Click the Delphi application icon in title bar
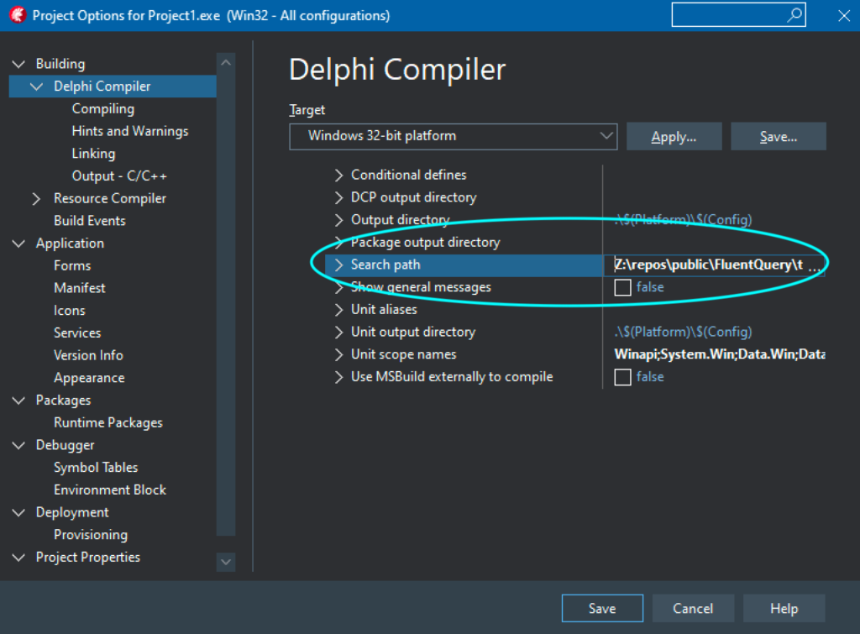Image resolution: width=860 pixels, height=634 pixels. [x=18, y=15]
